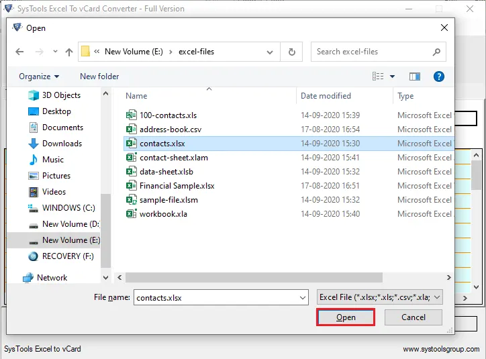Click the Excel icon beside address-book.csv
This screenshot has width=486, height=359.
pos(132,129)
